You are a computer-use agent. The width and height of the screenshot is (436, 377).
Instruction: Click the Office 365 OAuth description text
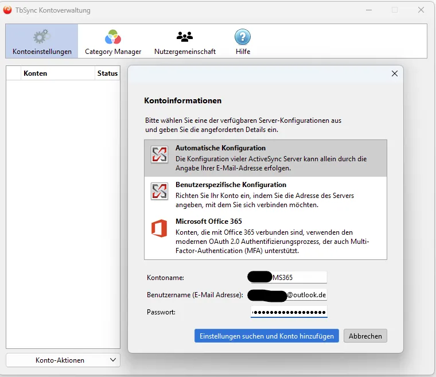click(x=272, y=241)
